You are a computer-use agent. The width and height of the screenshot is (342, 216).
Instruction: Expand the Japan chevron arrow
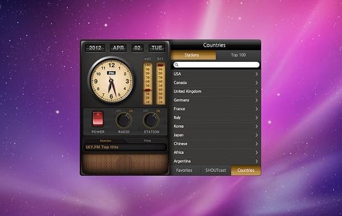(256, 135)
